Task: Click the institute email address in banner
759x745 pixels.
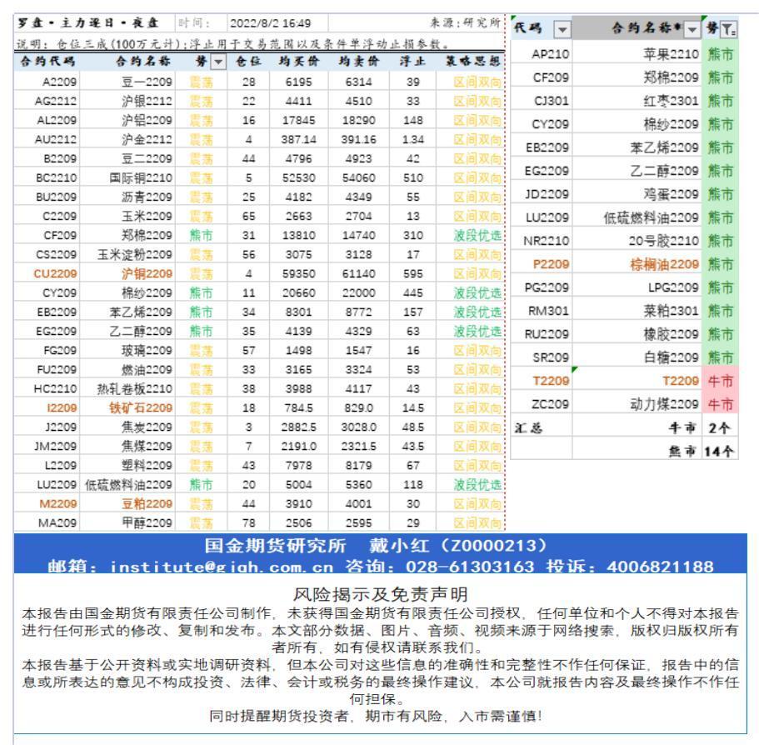Action: 222,567
